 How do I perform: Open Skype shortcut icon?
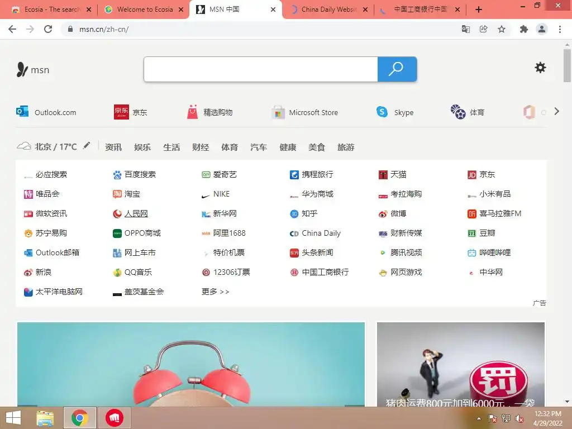[x=382, y=112]
